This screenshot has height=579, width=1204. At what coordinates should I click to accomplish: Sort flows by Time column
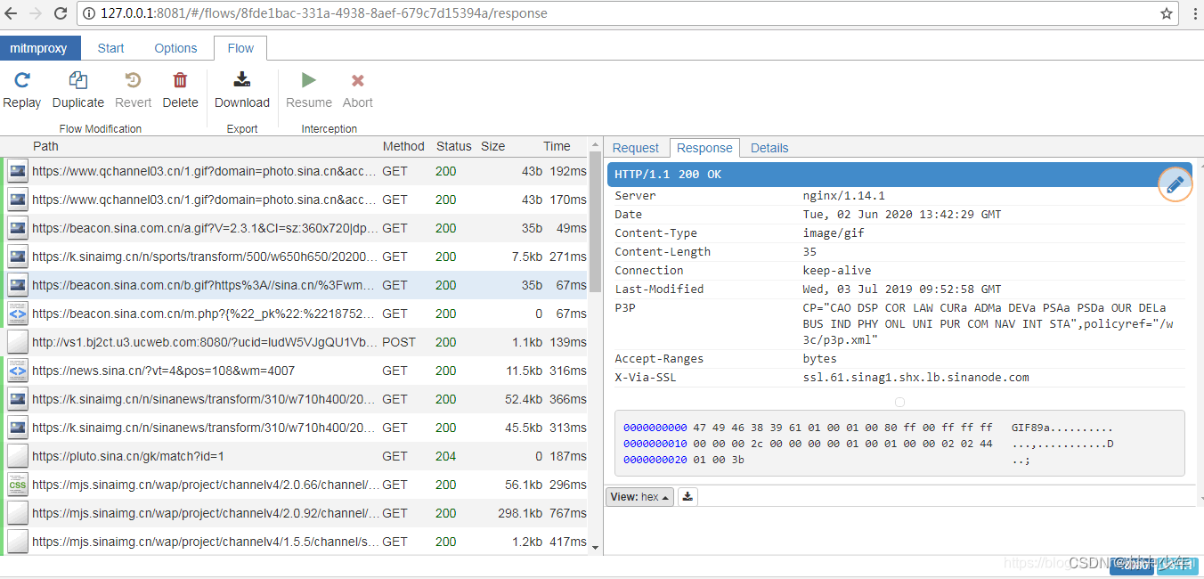tap(557, 146)
